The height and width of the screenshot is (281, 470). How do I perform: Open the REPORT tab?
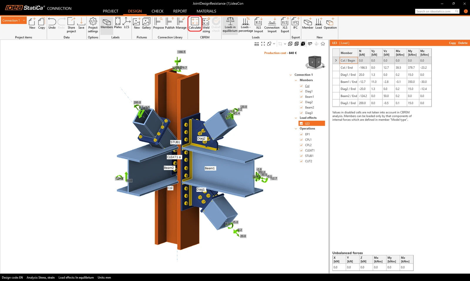click(x=180, y=11)
